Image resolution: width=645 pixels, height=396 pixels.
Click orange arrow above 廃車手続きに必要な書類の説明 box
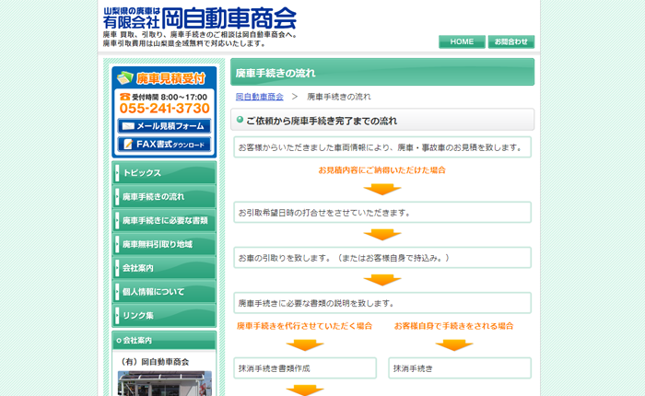(382, 280)
